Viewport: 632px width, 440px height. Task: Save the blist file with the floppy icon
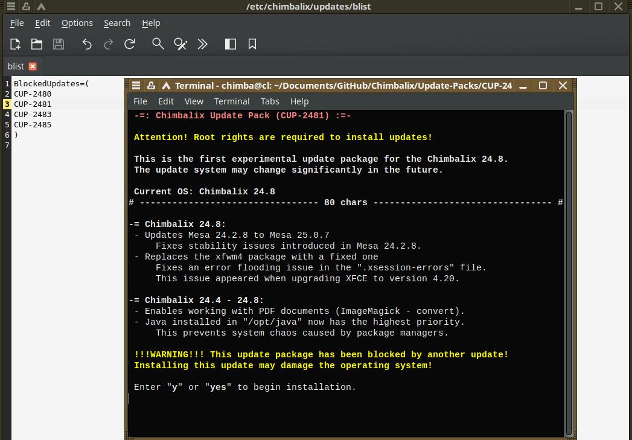pos(59,44)
